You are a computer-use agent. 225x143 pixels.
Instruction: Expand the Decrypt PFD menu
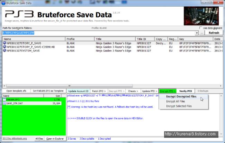coord(117,91)
